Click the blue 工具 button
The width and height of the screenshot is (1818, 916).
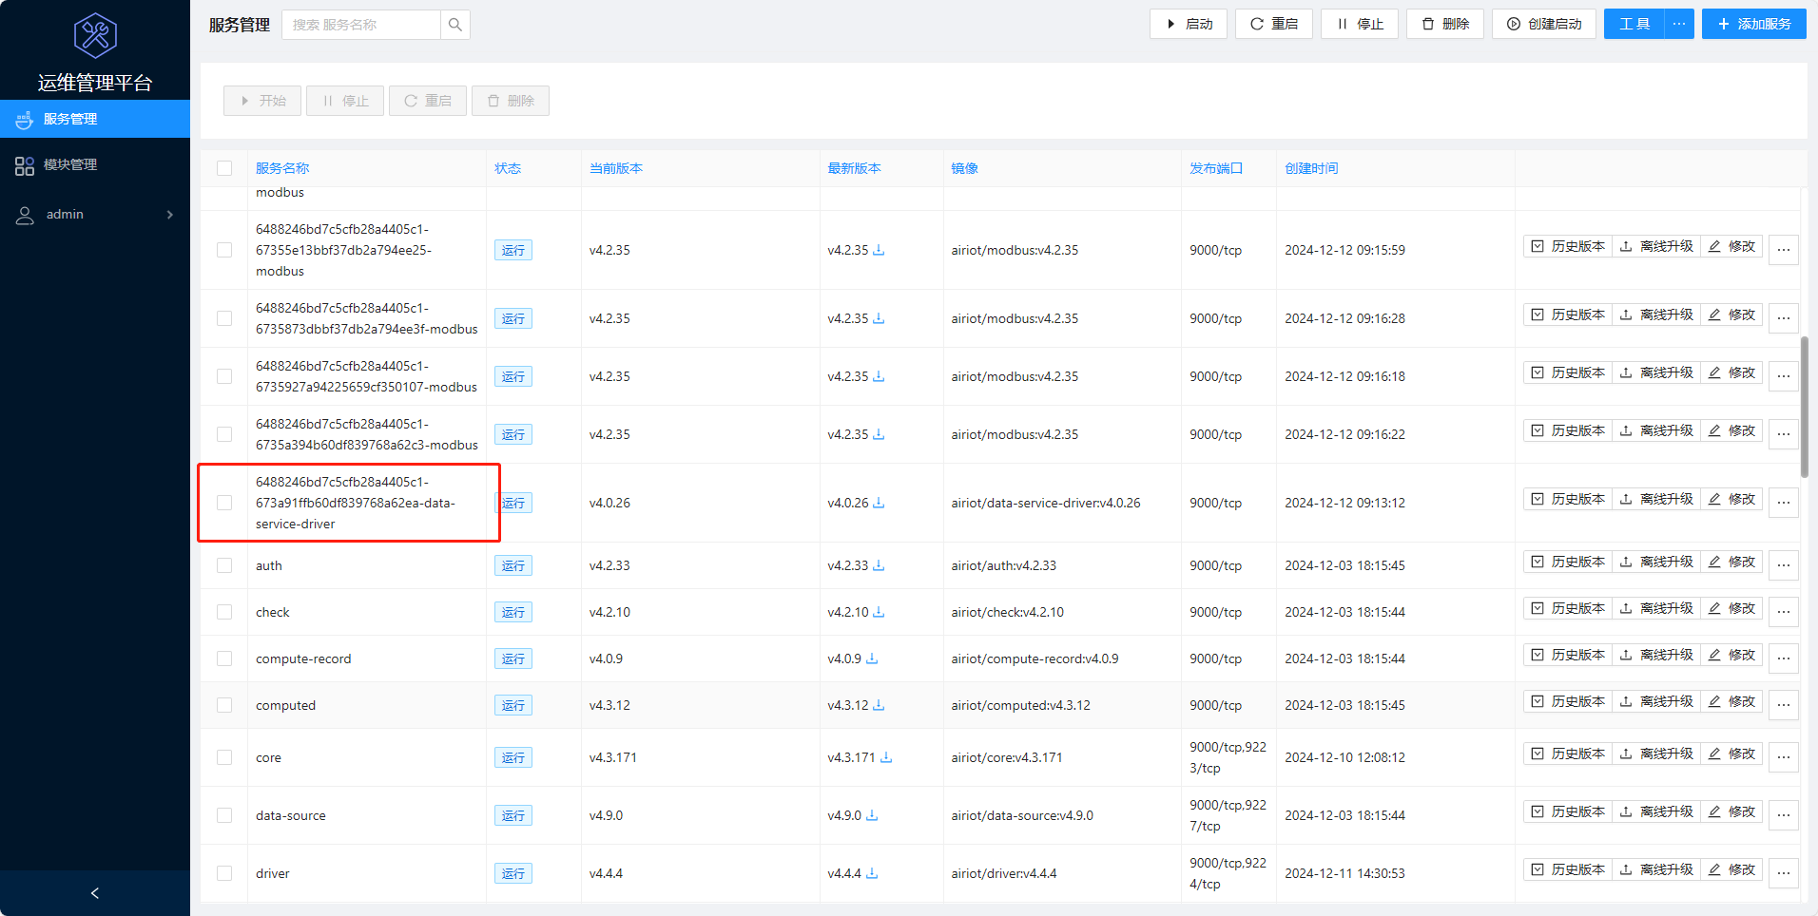tap(1634, 24)
